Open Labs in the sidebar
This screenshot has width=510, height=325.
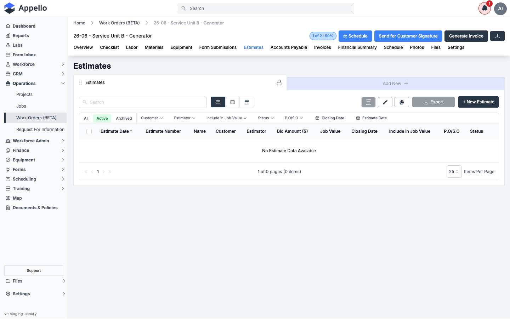(x=18, y=45)
